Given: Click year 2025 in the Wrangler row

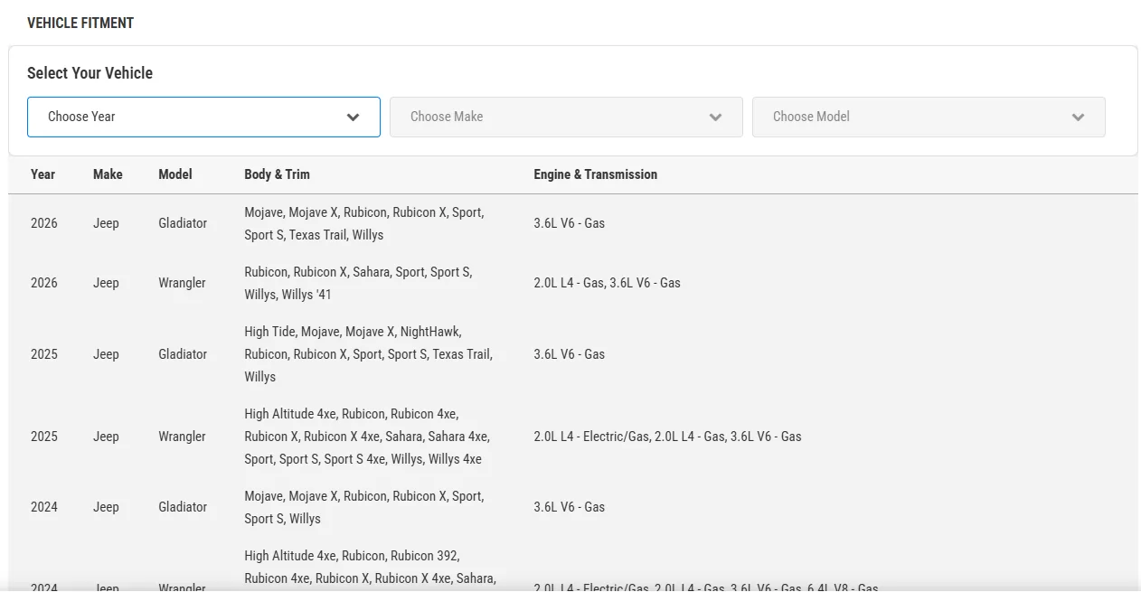Looking at the screenshot, I should (44, 437).
